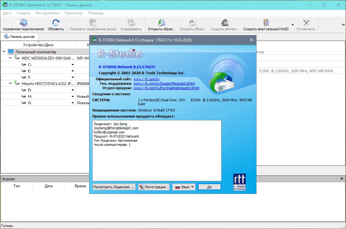This screenshot has width=346, height=229.
Task: Open the PurchasingRequest.shtml sales link
Action: click(x=166, y=88)
